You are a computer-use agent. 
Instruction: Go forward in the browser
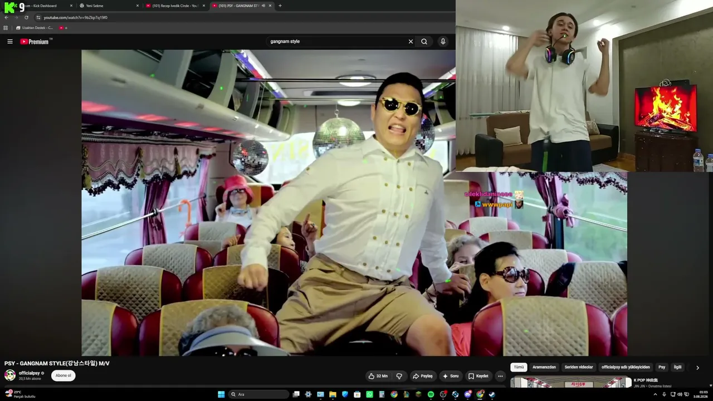16,17
